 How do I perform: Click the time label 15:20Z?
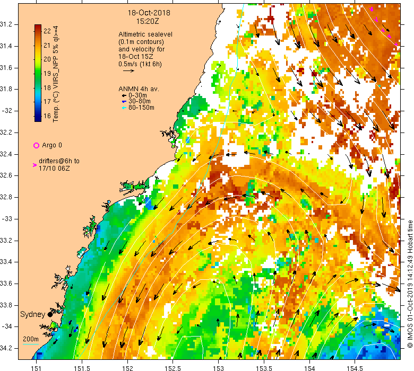click(x=148, y=21)
